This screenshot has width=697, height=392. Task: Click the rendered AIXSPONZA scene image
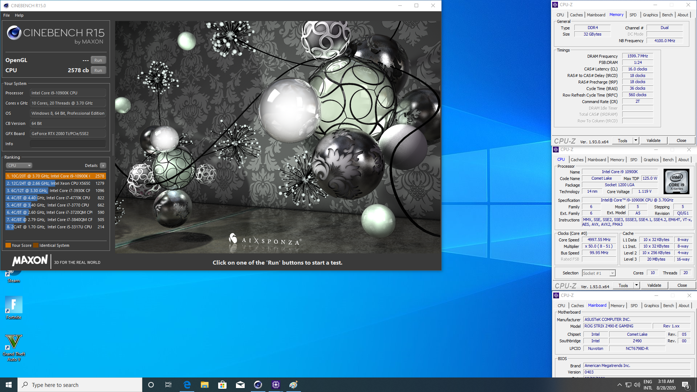tap(278, 137)
